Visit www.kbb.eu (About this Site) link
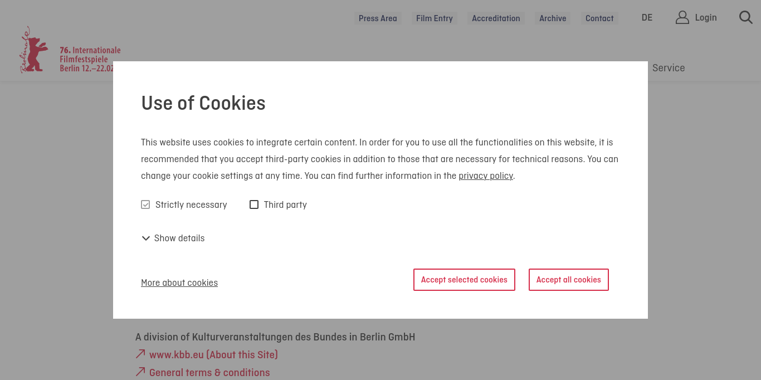Image resolution: width=761 pixels, height=380 pixels. click(x=213, y=354)
